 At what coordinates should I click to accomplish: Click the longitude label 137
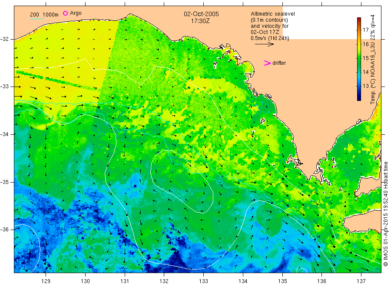click(x=361, y=281)
